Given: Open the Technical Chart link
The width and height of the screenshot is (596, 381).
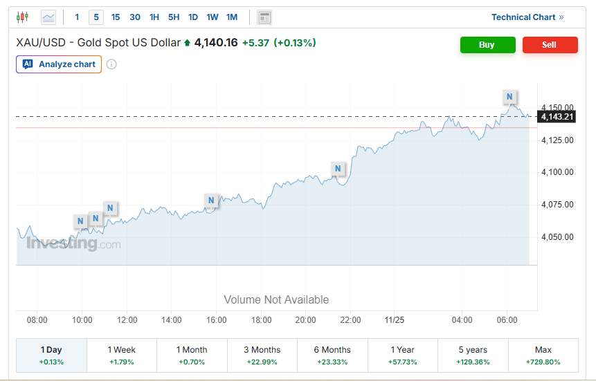Looking at the screenshot, I should click(x=527, y=17).
